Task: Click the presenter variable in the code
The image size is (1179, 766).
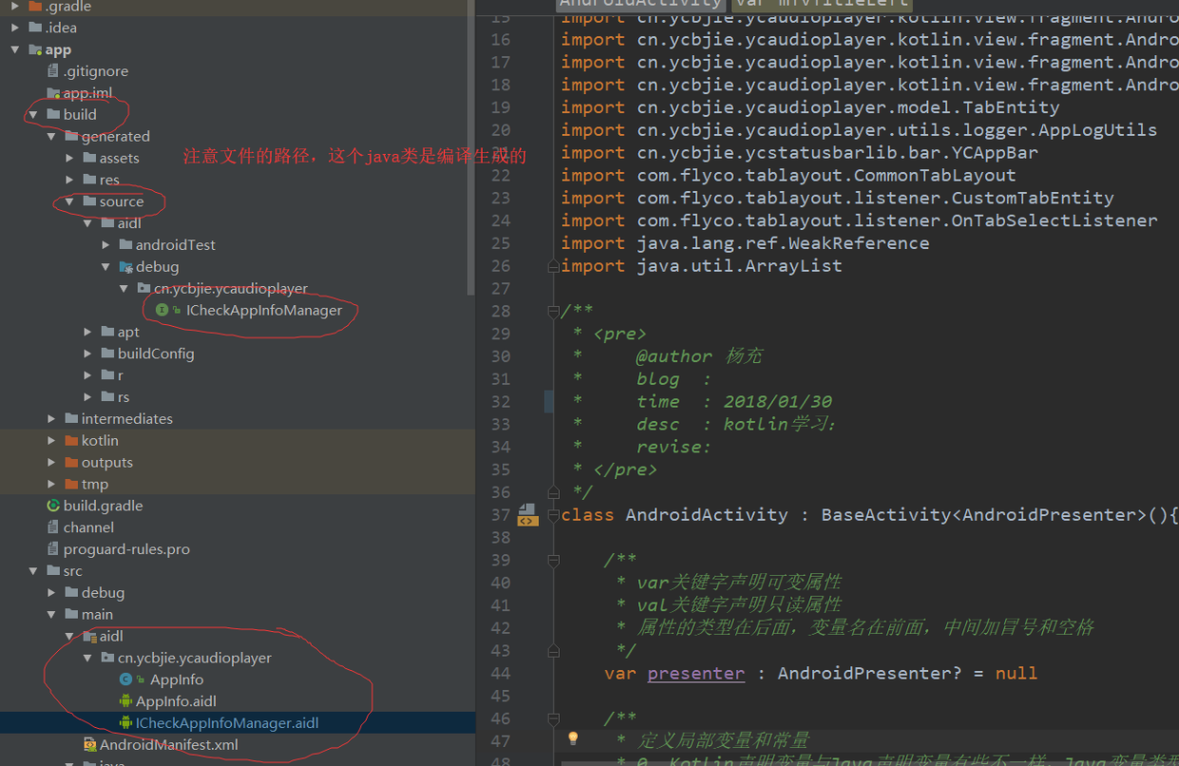Action: coord(696,673)
